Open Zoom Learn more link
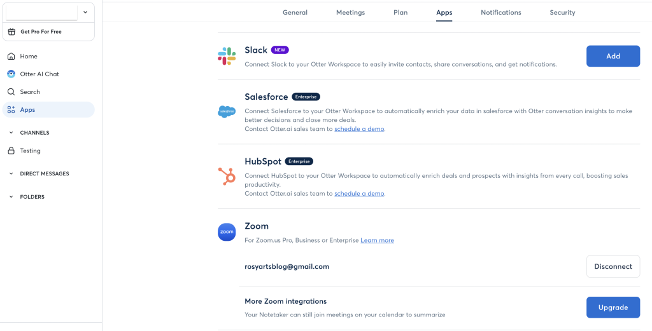The width and height of the screenshot is (652, 331). (x=377, y=240)
